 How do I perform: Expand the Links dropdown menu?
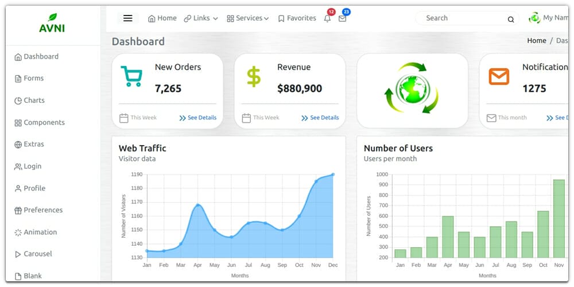201,18
